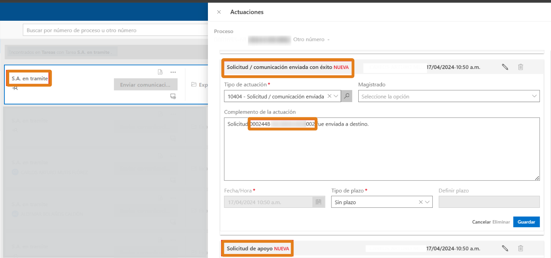Open the calendar picker in Fecha/Hora
This screenshot has height=258, width=551.
(318, 202)
